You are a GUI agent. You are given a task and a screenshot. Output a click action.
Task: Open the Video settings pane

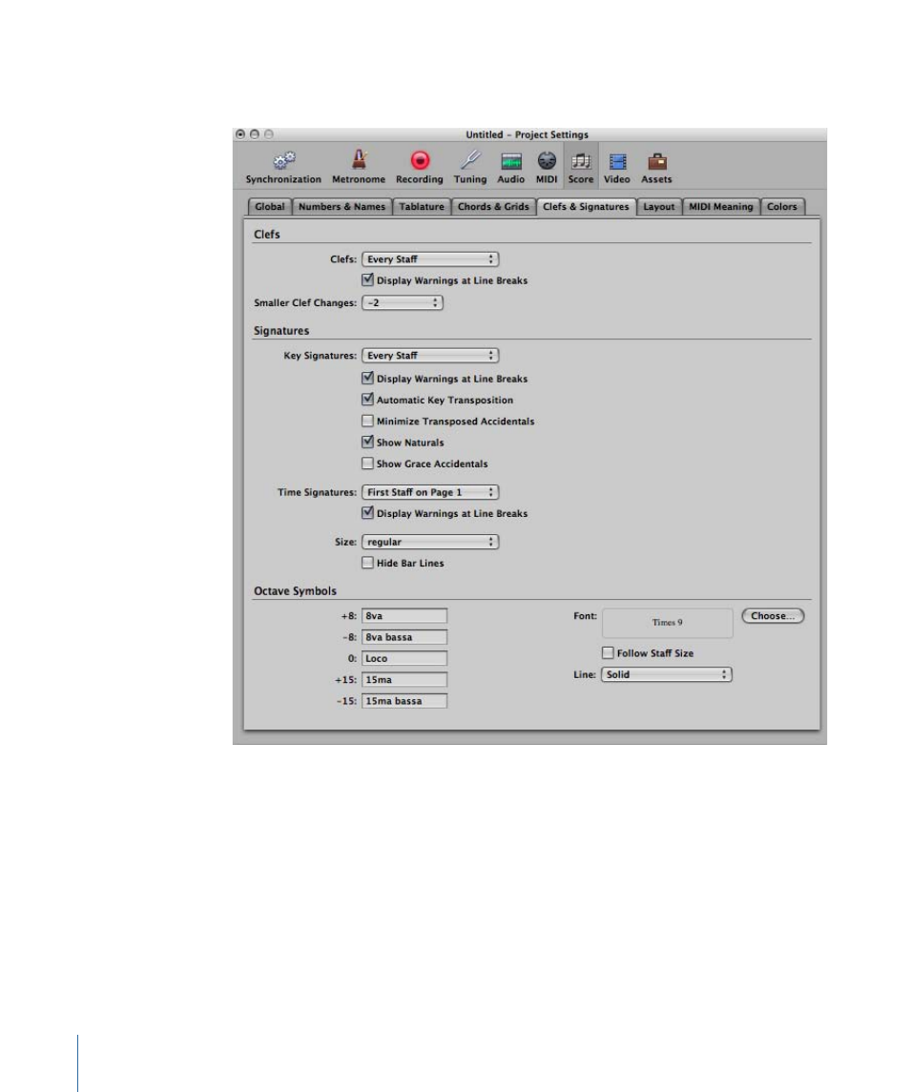(x=616, y=168)
